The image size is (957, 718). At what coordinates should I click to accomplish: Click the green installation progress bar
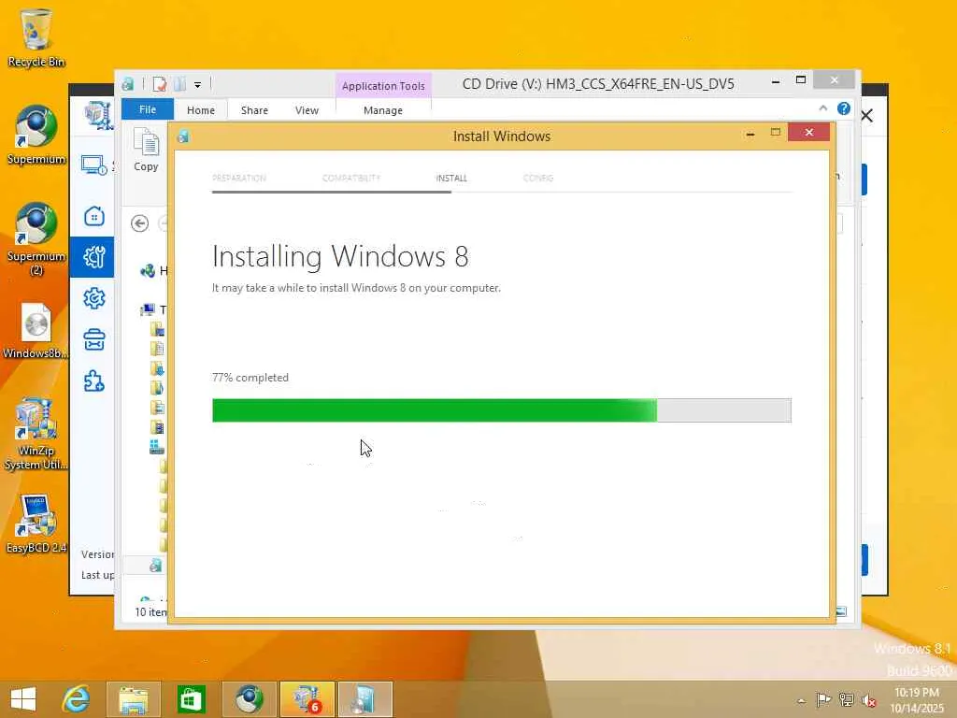[502, 410]
